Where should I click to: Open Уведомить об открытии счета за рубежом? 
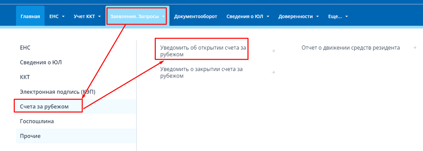pyautogui.click(x=203, y=51)
